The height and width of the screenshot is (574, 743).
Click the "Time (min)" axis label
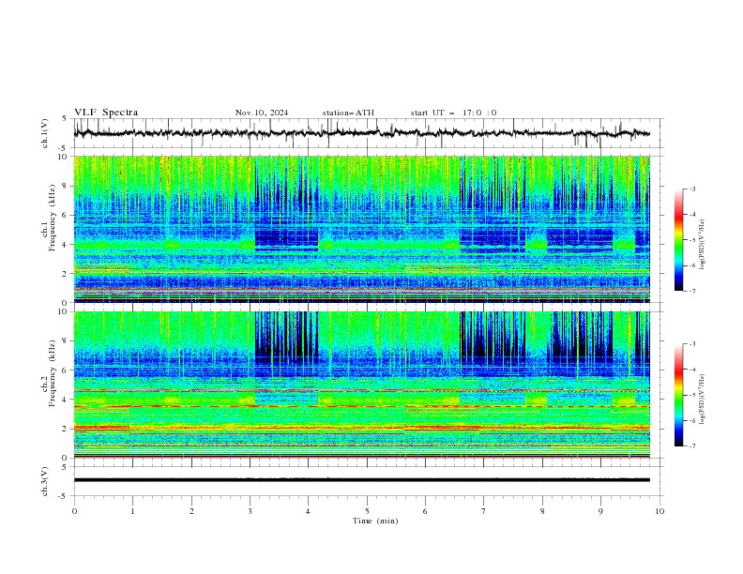[x=375, y=521]
